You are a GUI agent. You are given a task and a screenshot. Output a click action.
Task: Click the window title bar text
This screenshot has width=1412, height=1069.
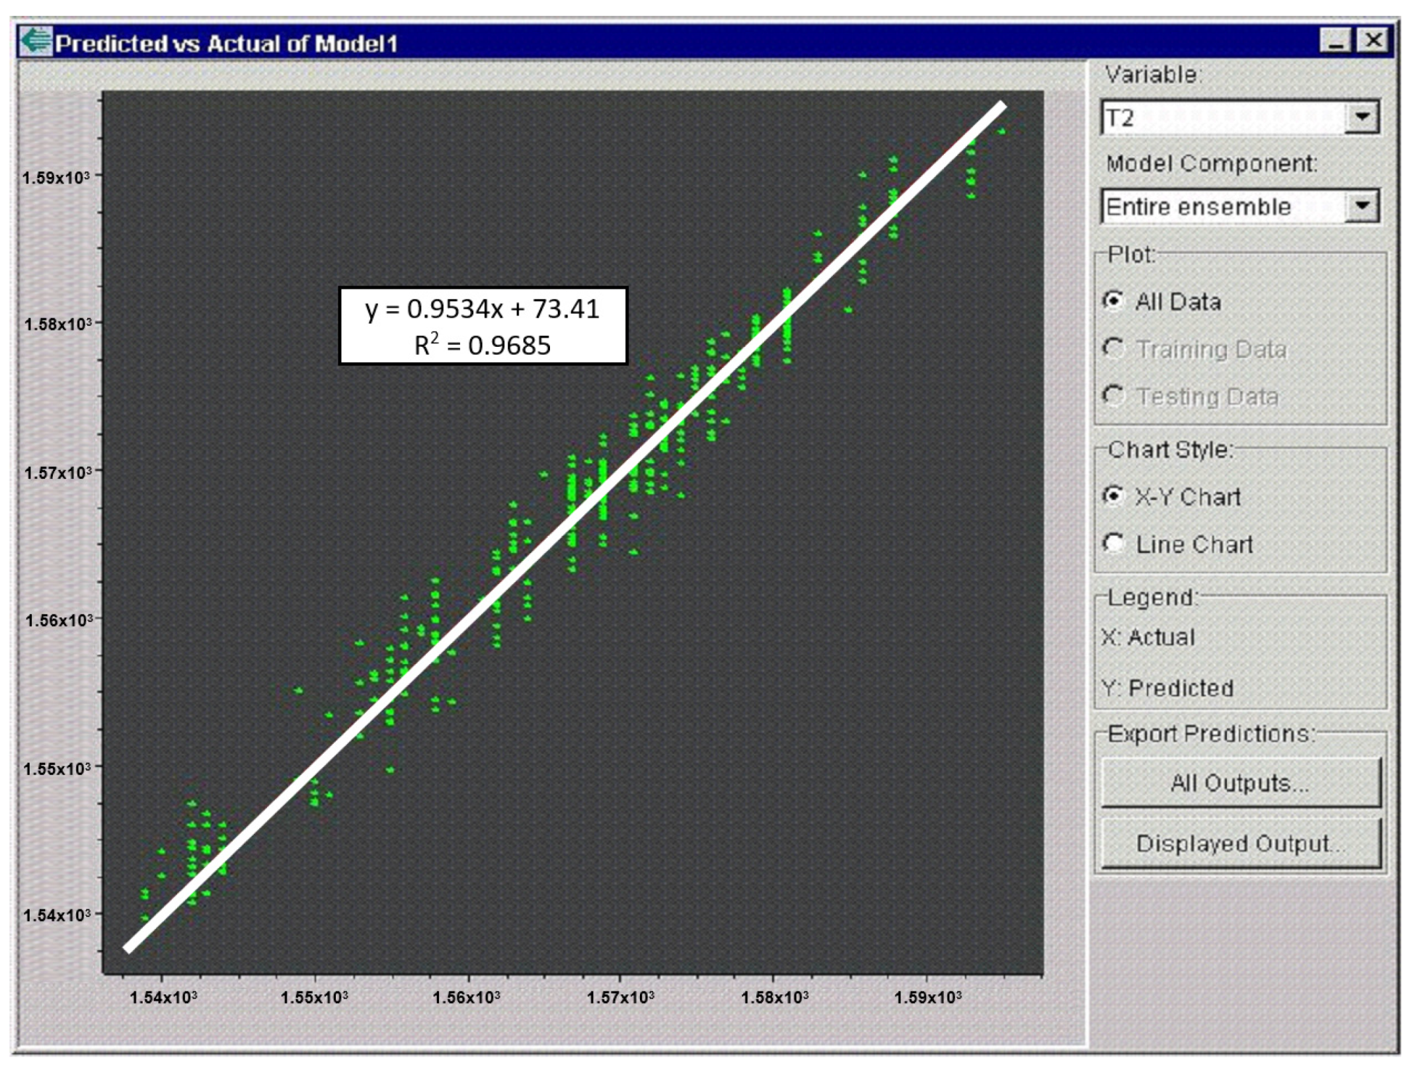point(226,44)
